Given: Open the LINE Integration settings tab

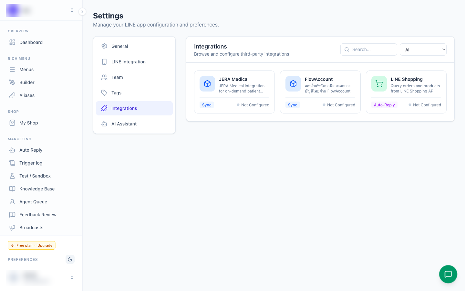Looking at the screenshot, I should coord(134,62).
